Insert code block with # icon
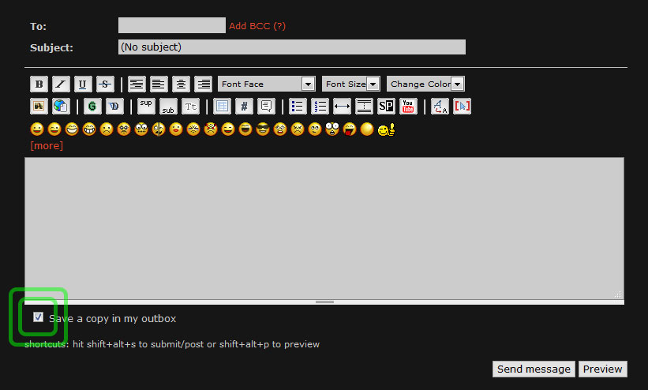Screen dimensions: 648x390 [244, 107]
